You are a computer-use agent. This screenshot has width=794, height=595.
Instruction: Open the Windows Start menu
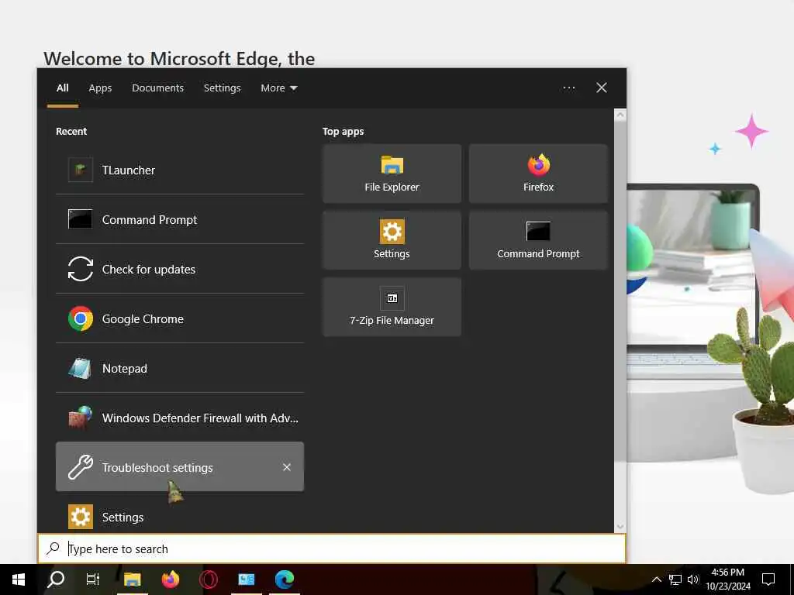[19, 580]
